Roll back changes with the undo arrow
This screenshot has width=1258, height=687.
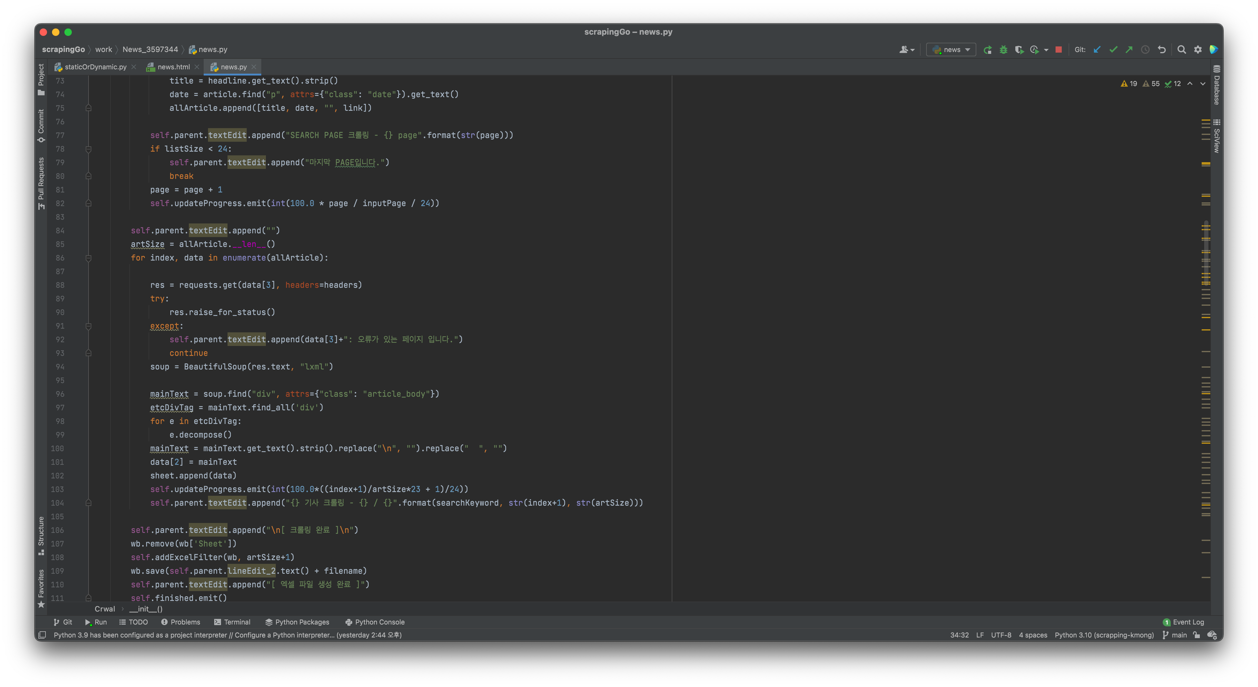(x=1162, y=49)
